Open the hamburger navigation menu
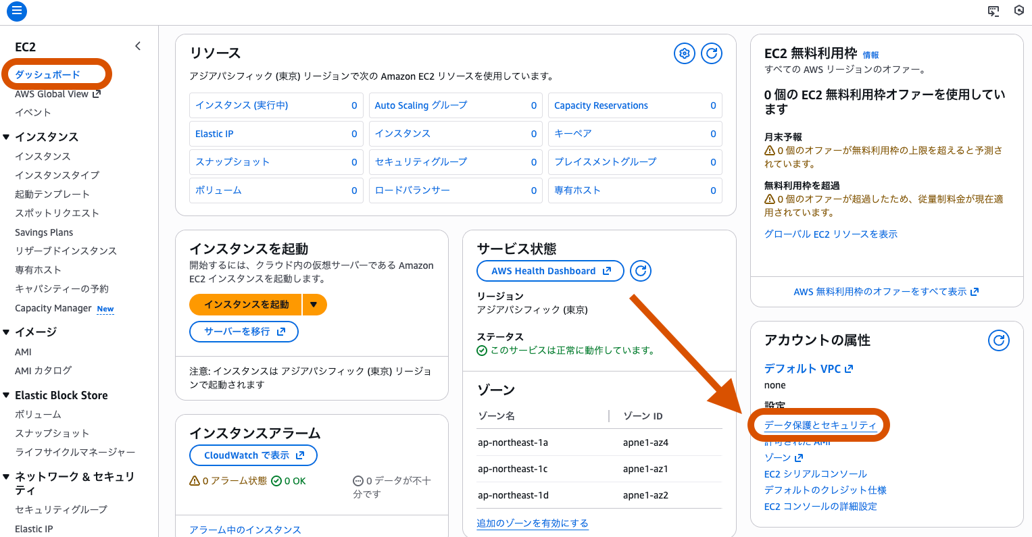1032x537 pixels. coord(16,11)
